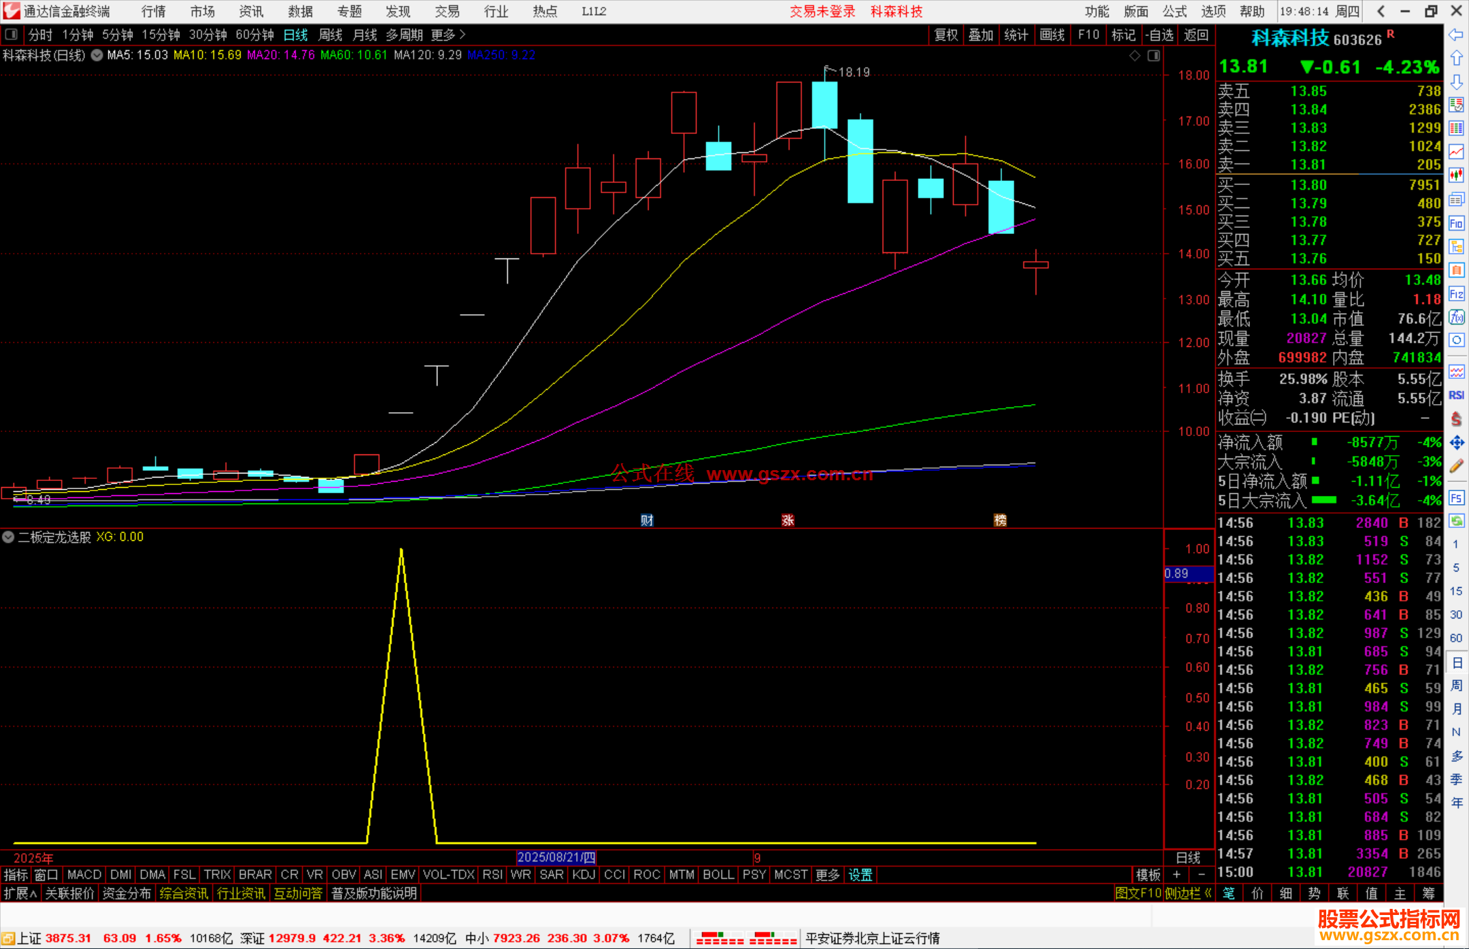The width and height of the screenshot is (1469, 949).
Task: Select the 15分钟 period
Action: 161,35
